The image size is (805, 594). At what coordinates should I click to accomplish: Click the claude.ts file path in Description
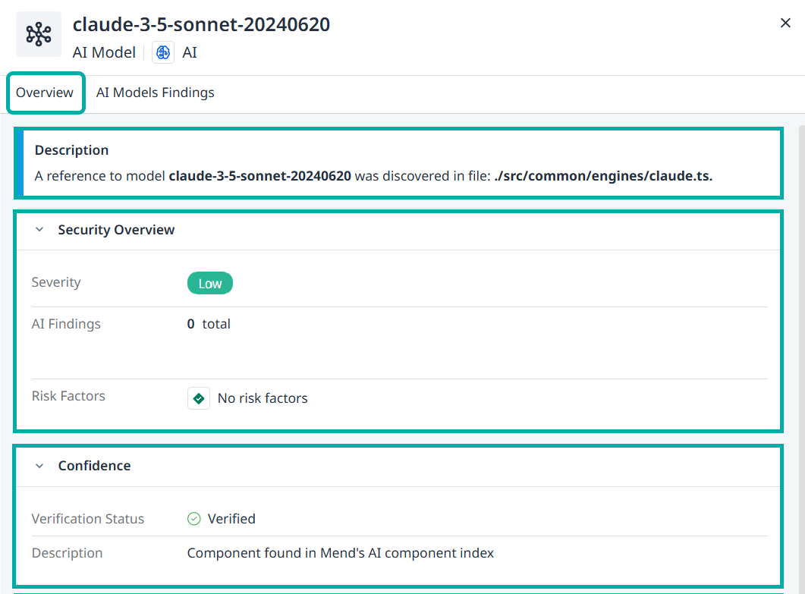602,176
